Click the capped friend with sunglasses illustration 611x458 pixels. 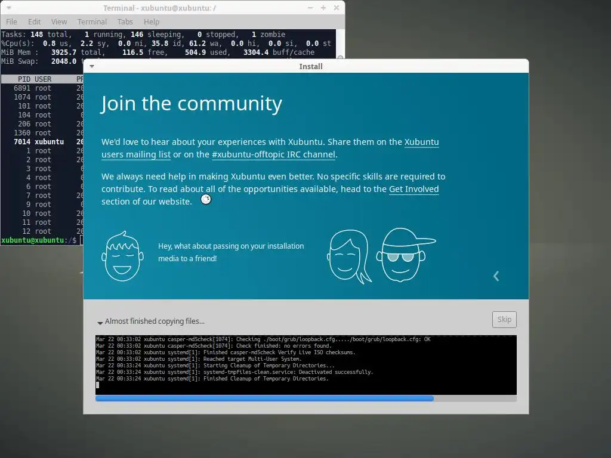[x=405, y=255]
